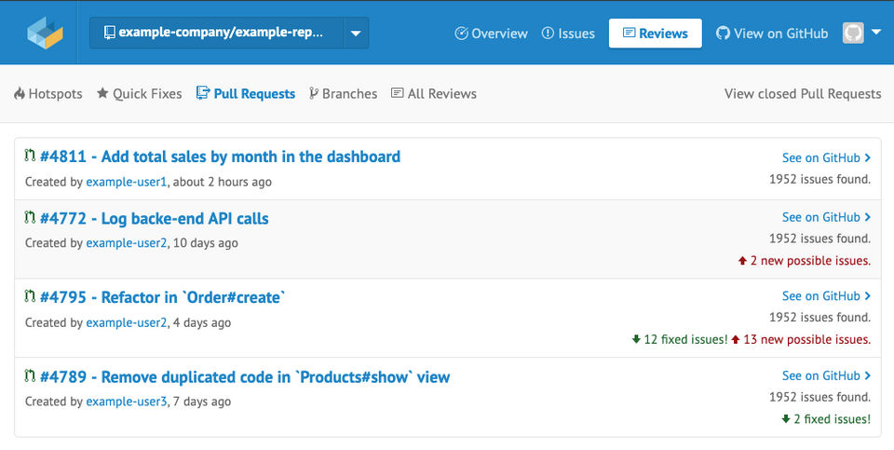The height and width of the screenshot is (450, 894).
Task: Click the Hotspots flame icon
Action: coord(20,94)
